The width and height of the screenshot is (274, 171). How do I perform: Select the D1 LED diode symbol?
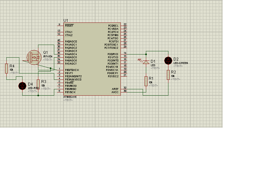[x=146, y=62]
